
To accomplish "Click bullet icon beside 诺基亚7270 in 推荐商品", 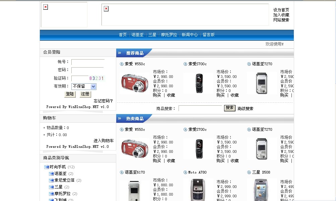I will tap(249, 64).
